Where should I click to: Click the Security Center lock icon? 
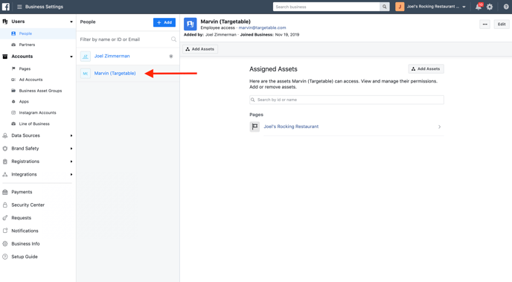(x=5, y=205)
